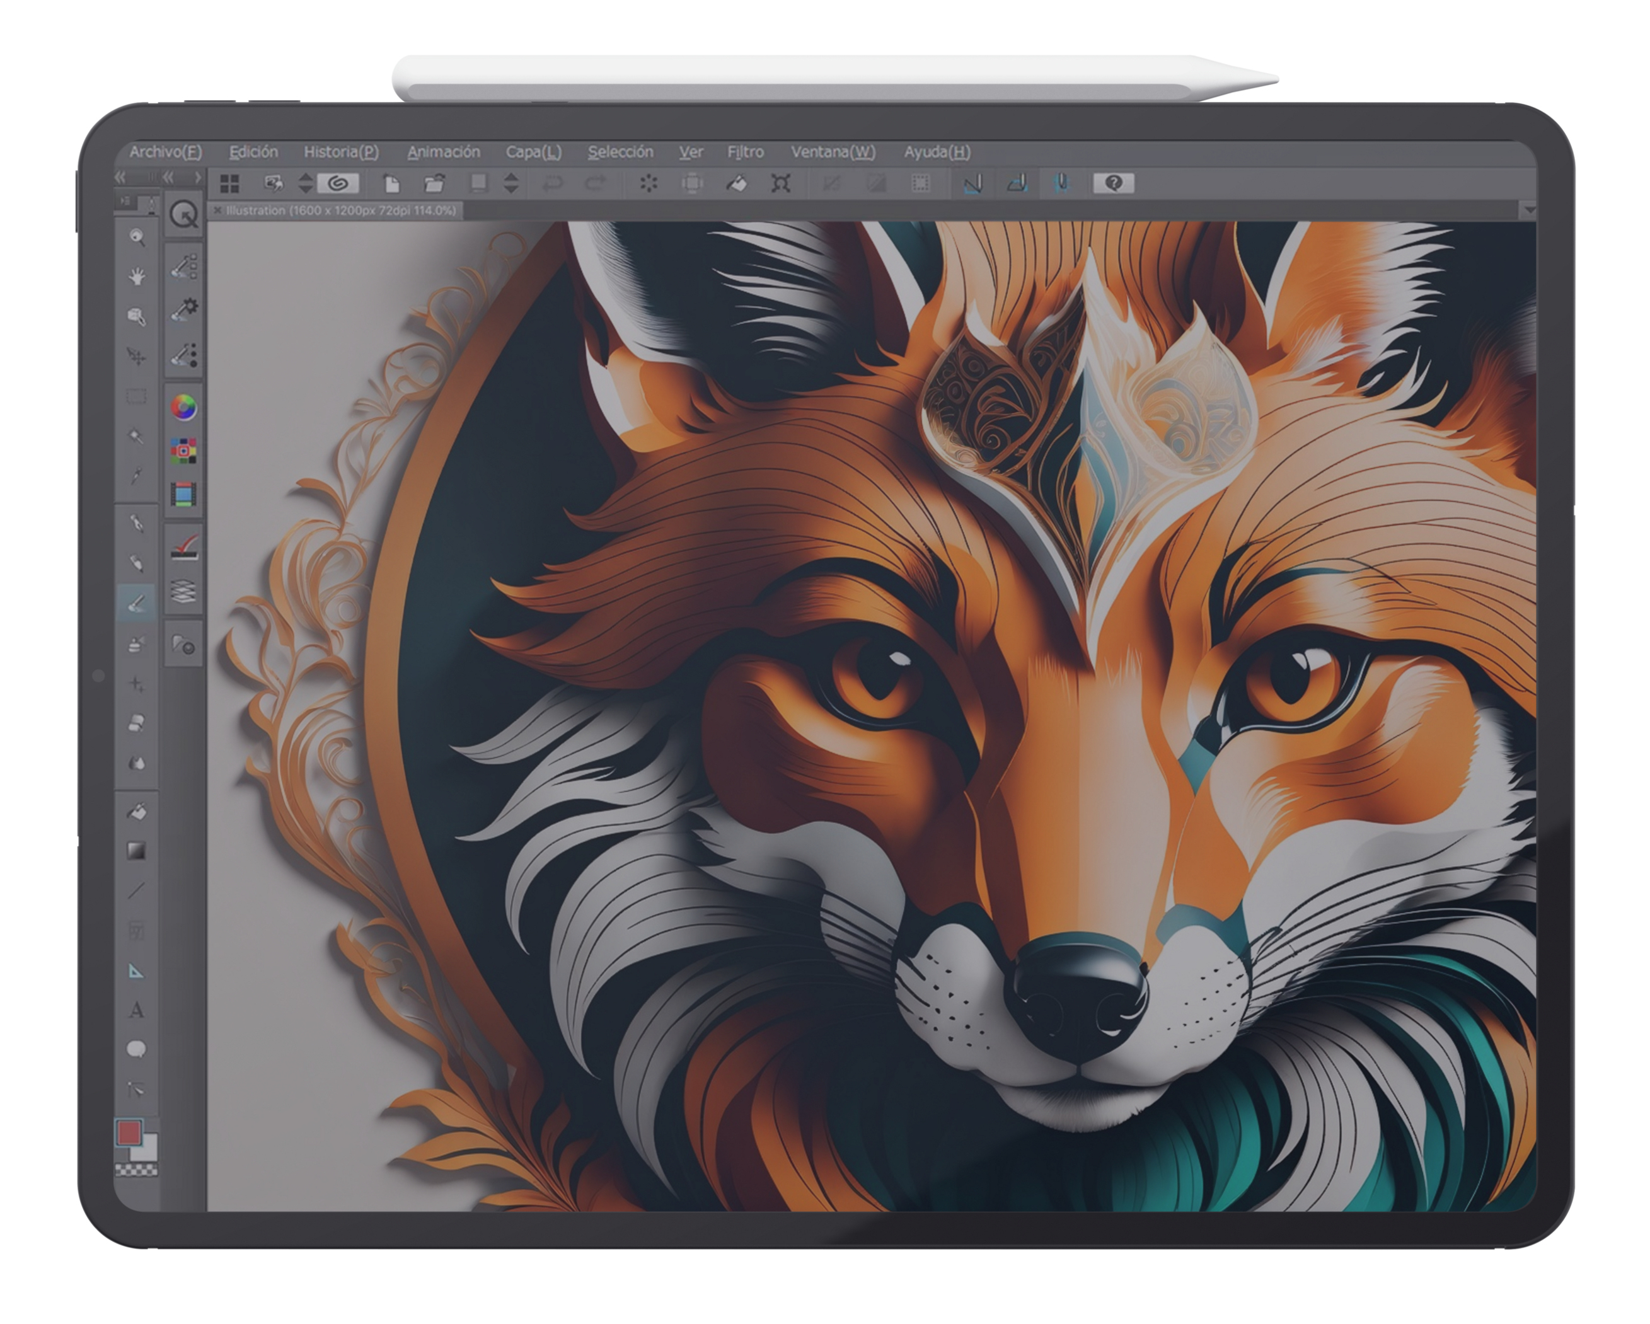Viewport: 1650px width, 1324px height.
Task: Open the Layers palette icon
Action: click(183, 591)
